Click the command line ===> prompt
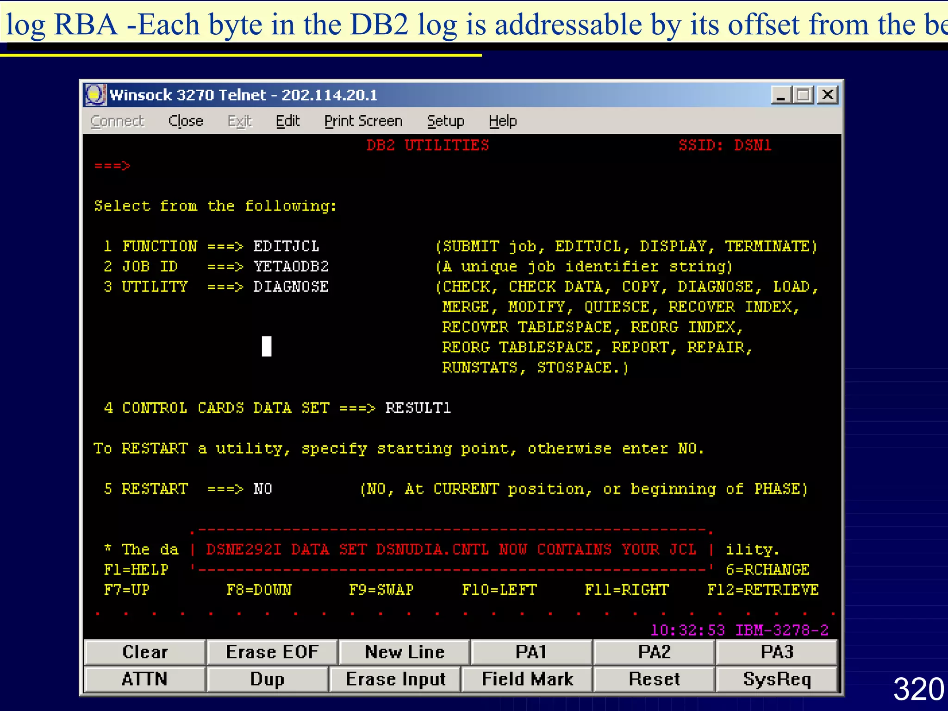Image resolution: width=948 pixels, height=711 pixels. [112, 166]
